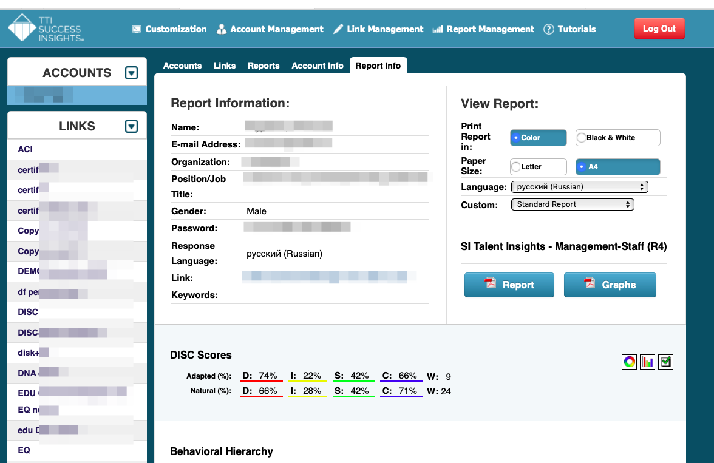Open the Custom Standard Report dropdown
This screenshot has height=463, width=714.
pyautogui.click(x=573, y=204)
